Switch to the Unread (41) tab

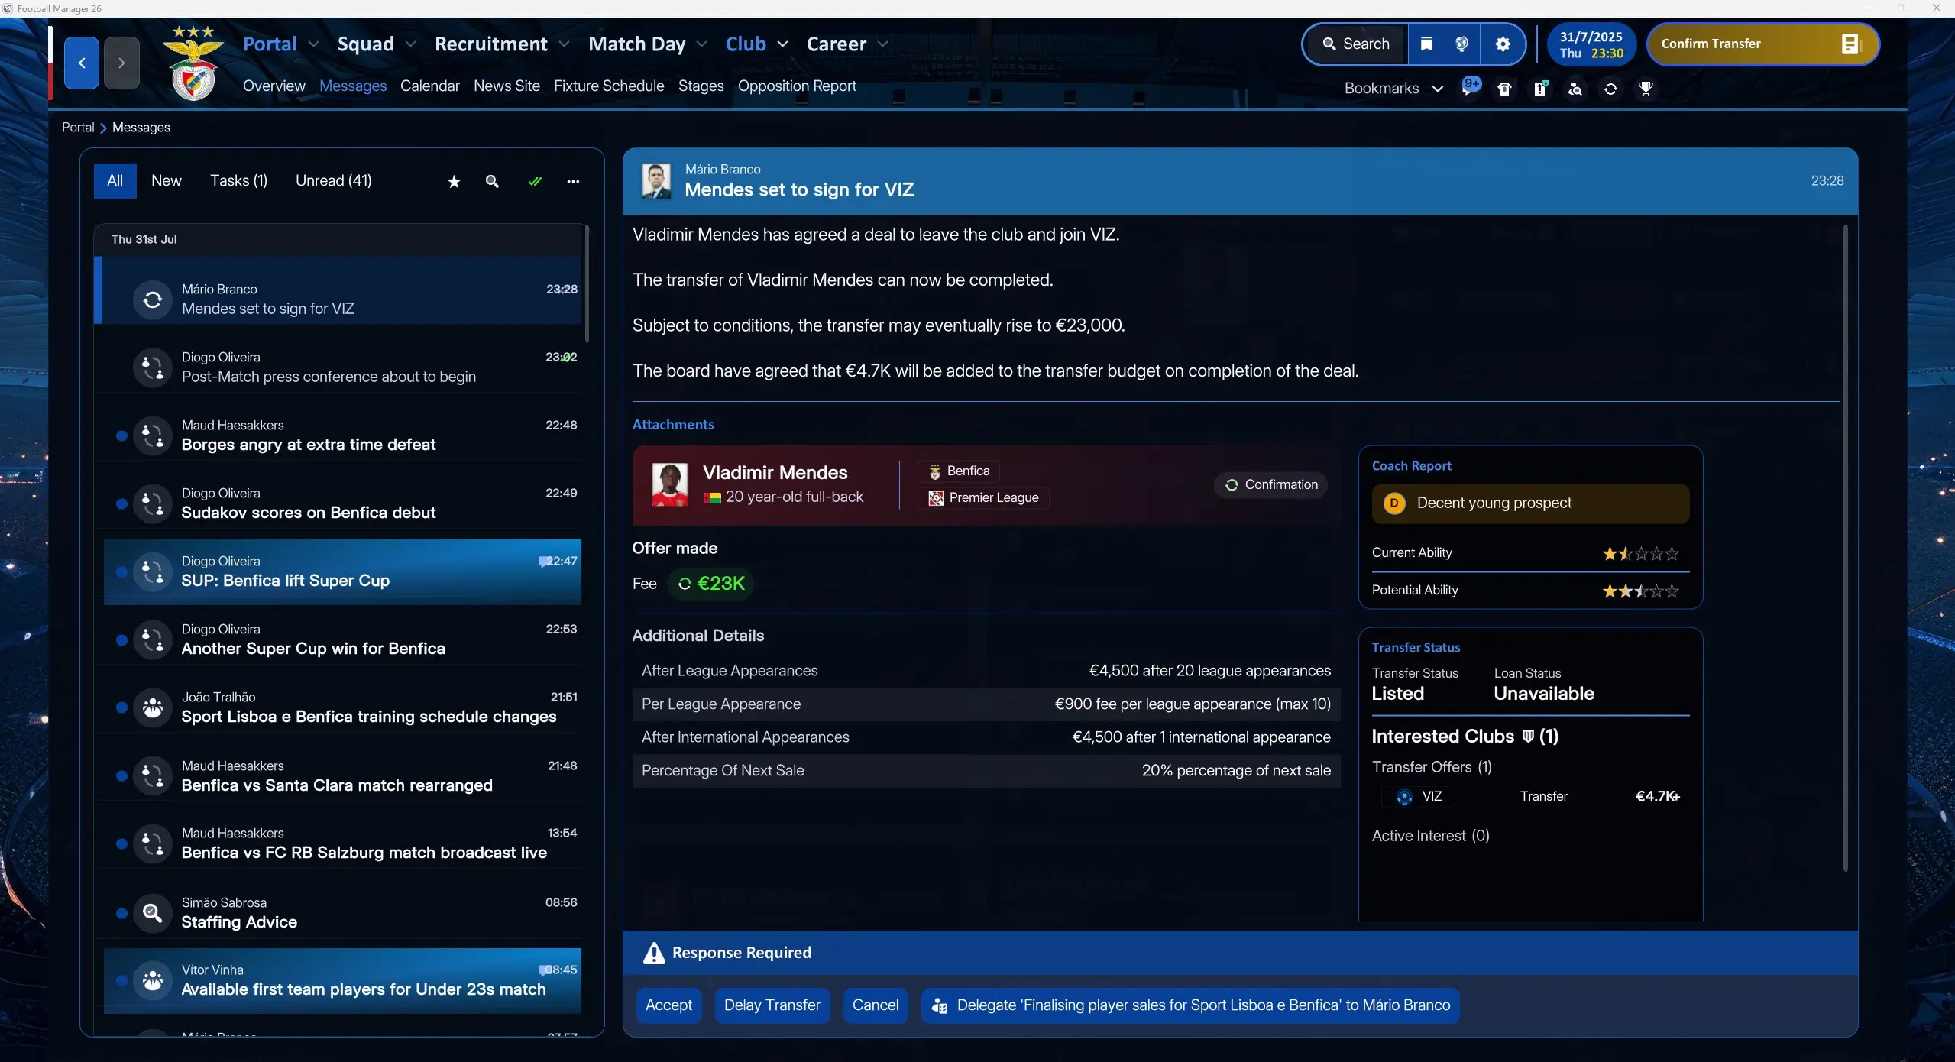tap(333, 181)
